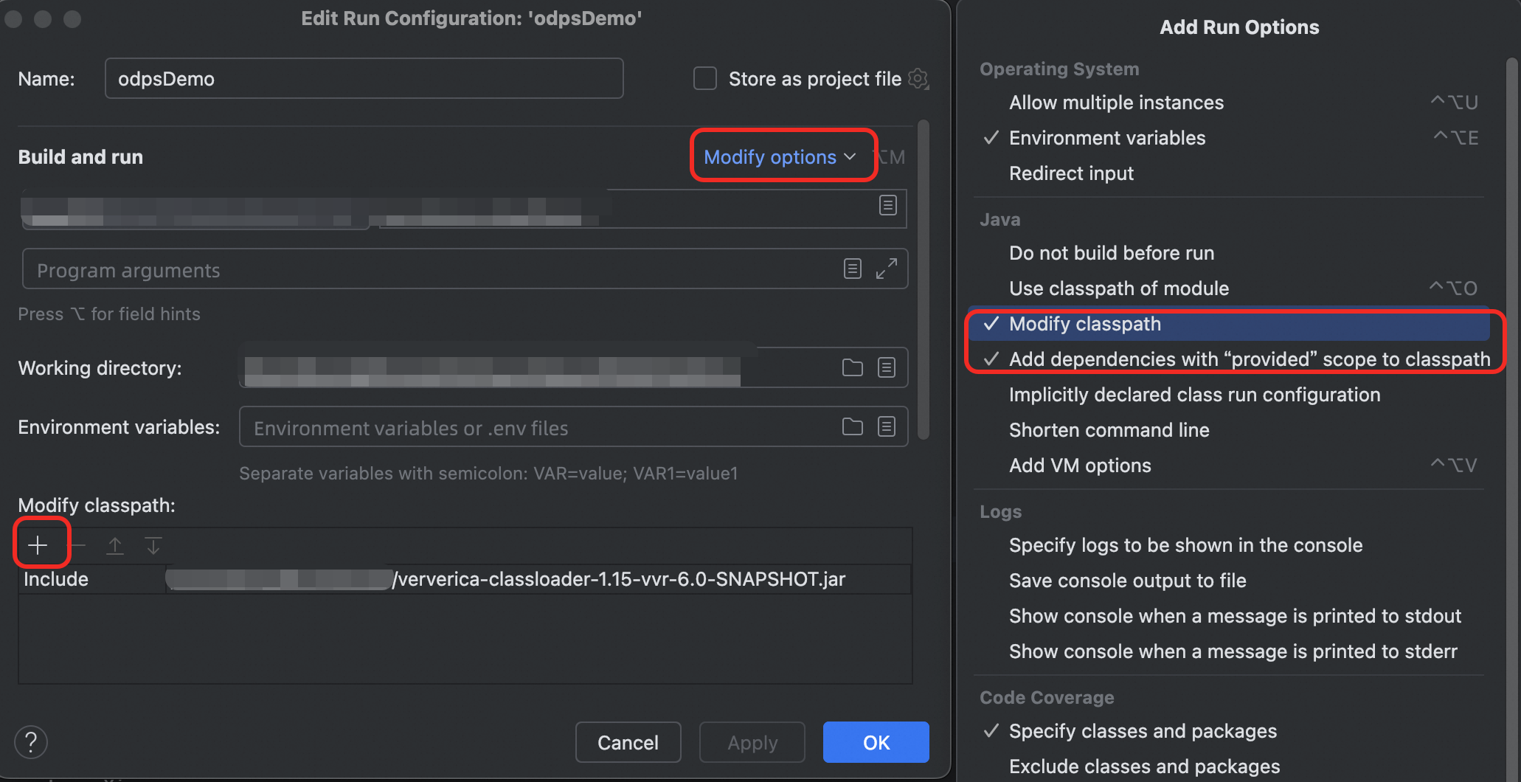The image size is (1521, 782).
Task: Uncheck the Modify classpath option
Action: [x=1085, y=323]
